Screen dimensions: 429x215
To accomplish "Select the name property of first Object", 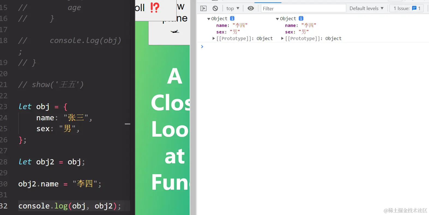I will (x=232, y=25).
